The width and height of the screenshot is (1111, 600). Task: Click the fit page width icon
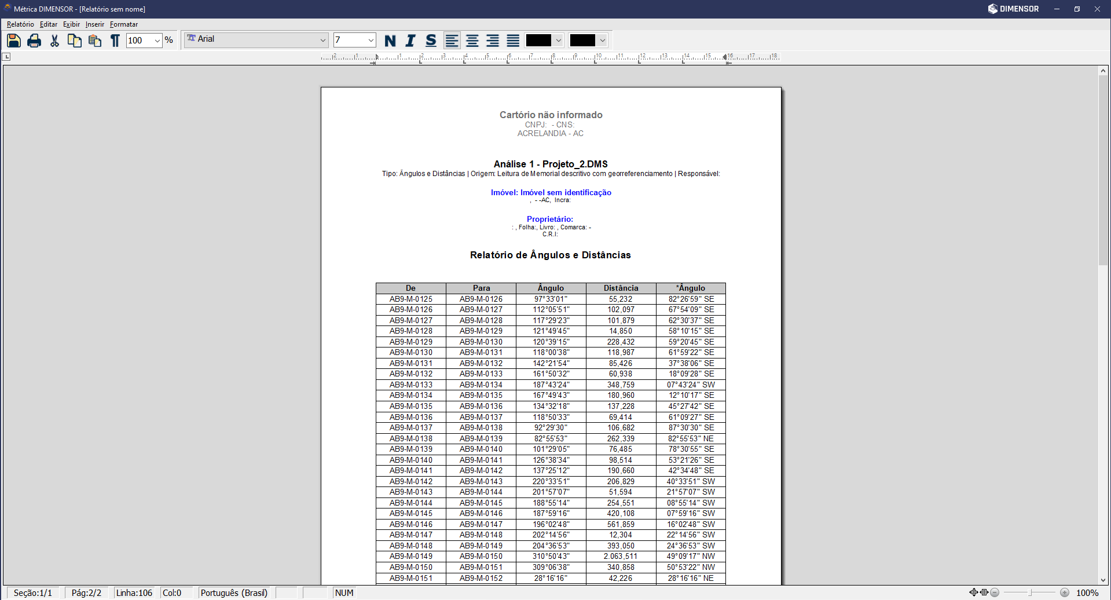[984, 592]
